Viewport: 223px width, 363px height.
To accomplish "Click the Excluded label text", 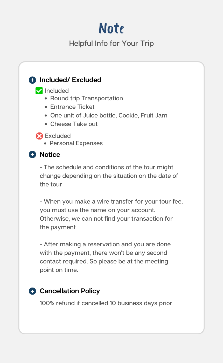I will coord(58,136).
